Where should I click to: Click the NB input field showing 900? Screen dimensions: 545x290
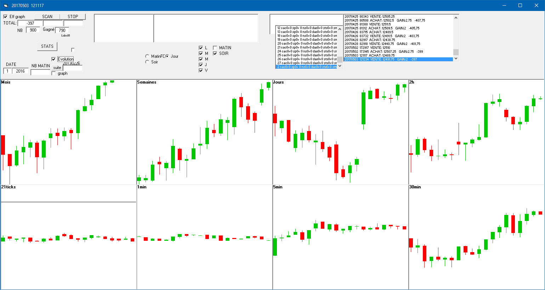(x=33, y=30)
